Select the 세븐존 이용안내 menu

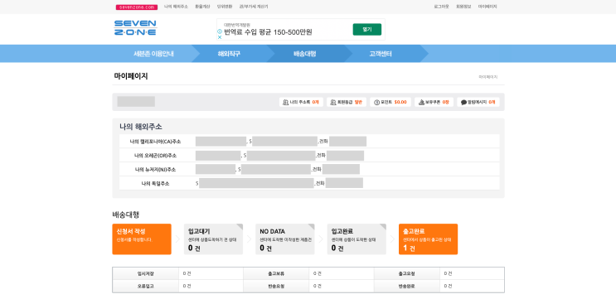[x=153, y=54]
